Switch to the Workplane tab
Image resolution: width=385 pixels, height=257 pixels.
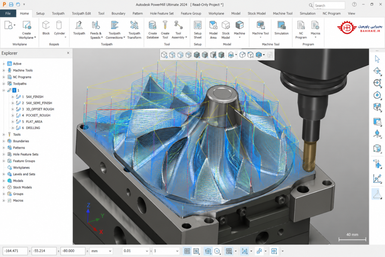point(216,13)
